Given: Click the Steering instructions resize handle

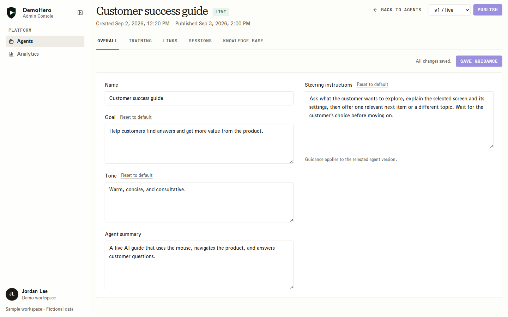Looking at the screenshot, I should [x=491, y=146].
